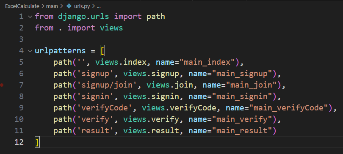Click the 'verify' route string on line 10
The height and width of the screenshot is (154, 343).
tap(95, 119)
